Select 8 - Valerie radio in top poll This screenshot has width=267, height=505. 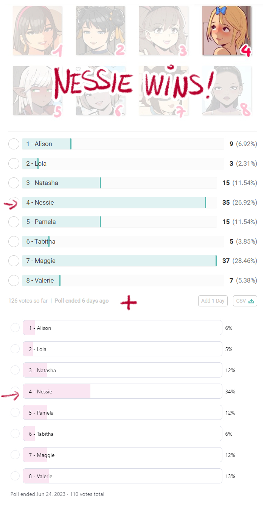click(x=14, y=280)
